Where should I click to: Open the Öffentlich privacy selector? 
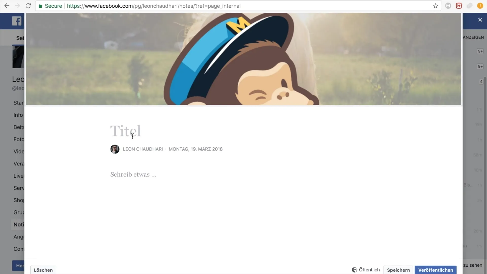pyautogui.click(x=366, y=270)
